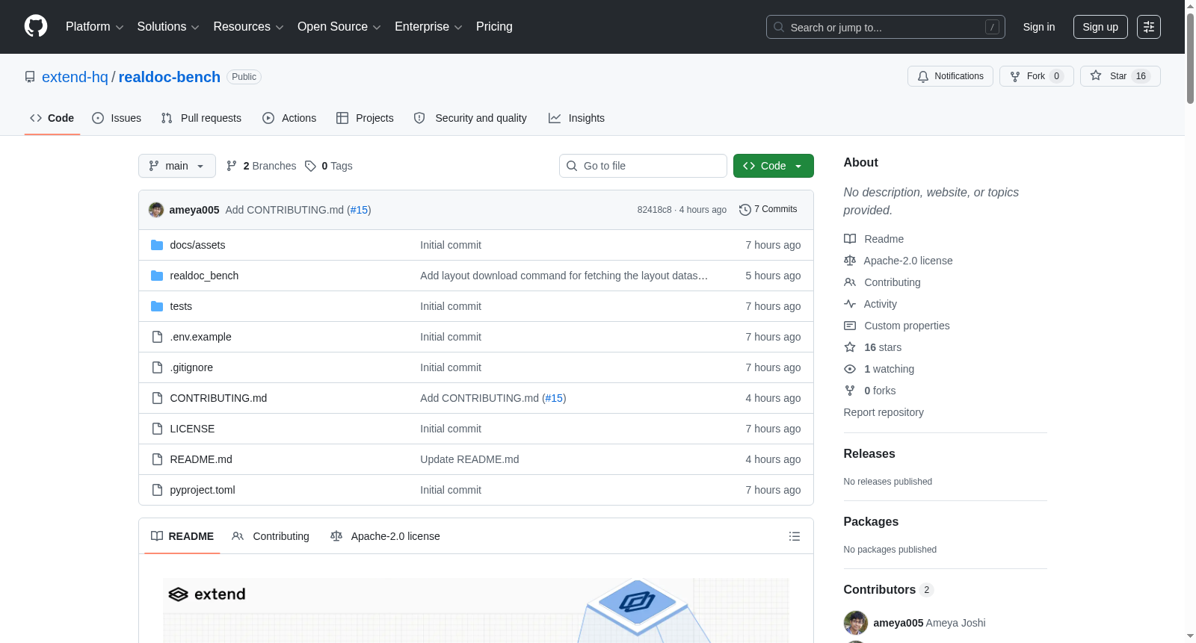This screenshot has height=643, width=1196.
Task: View the 0 Tags list
Action: (x=329, y=166)
